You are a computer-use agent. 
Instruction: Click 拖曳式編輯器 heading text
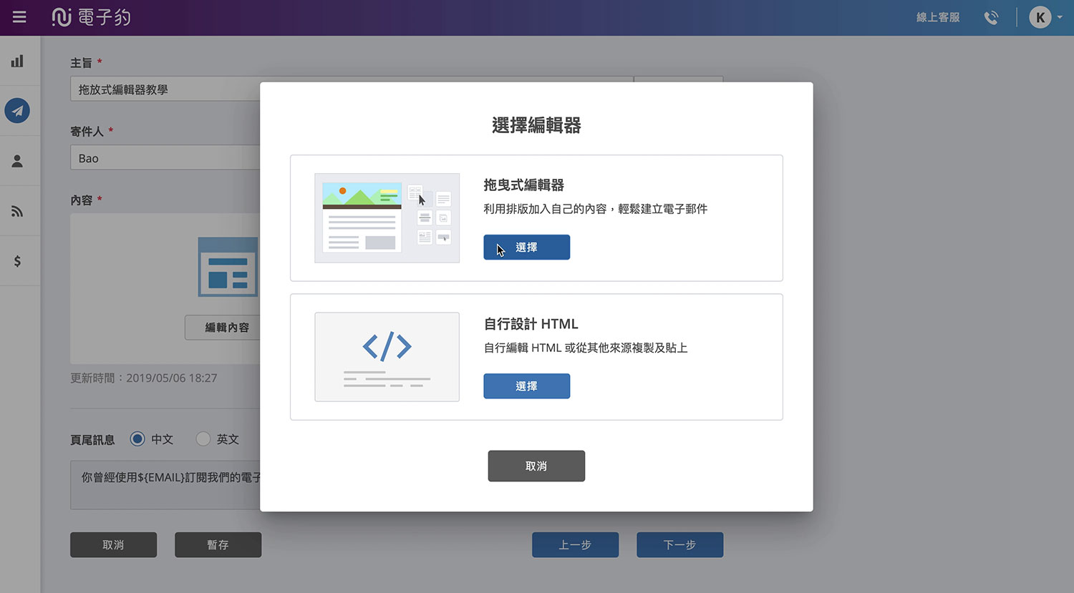tap(523, 185)
